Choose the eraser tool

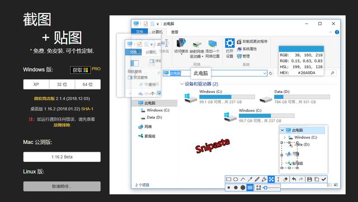[285, 180]
